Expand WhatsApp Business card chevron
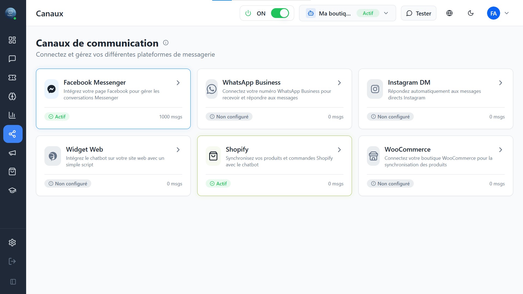Screen dimensions: 523x294 click(339, 83)
